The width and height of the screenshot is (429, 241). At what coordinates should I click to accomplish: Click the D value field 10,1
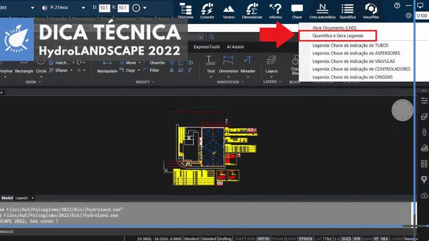[x=104, y=8]
